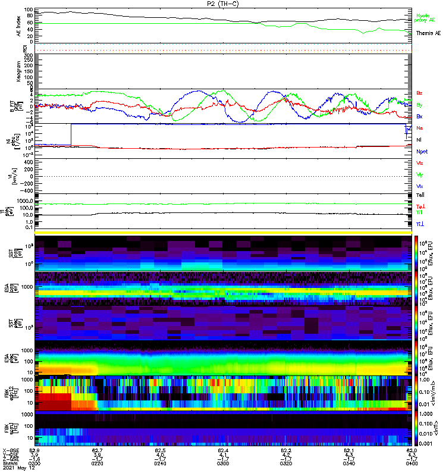The width and height of the screenshot is (446, 476).
Task: Click the 0200 time tick label
Action: click(x=34, y=464)
